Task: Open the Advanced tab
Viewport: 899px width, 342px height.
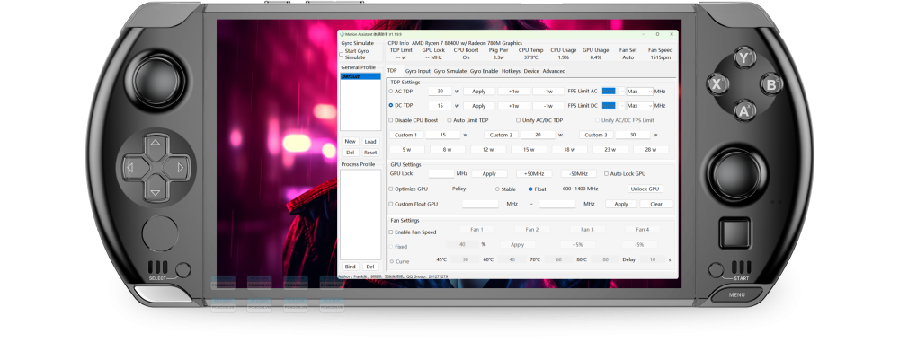Action: [x=554, y=71]
